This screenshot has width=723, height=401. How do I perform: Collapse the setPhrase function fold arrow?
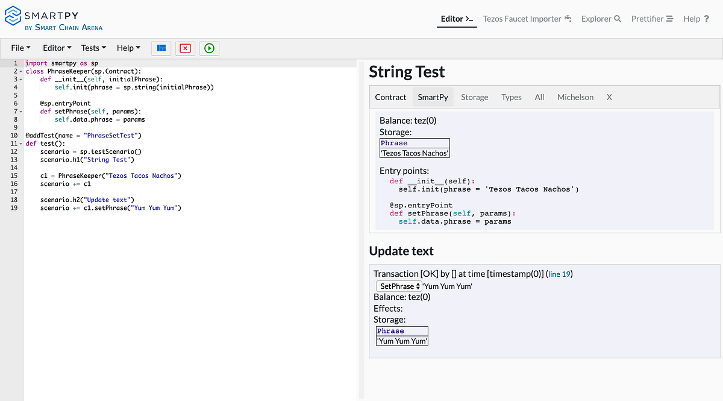(21, 112)
